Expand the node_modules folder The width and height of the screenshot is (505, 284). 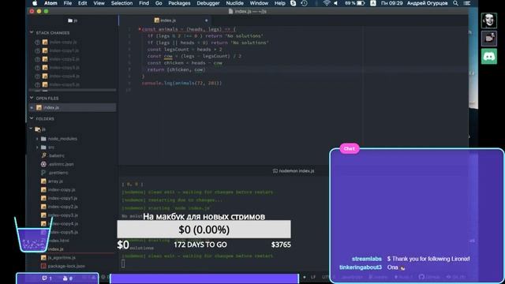[x=37, y=139]
